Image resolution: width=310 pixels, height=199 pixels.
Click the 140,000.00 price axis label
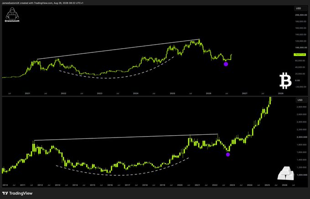pyautogui.click(x=301, y=35)
